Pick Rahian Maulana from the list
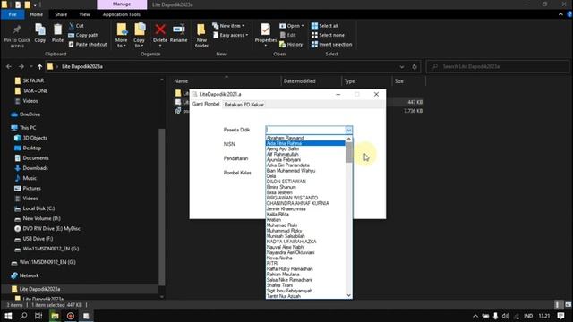 coord(305,275)
